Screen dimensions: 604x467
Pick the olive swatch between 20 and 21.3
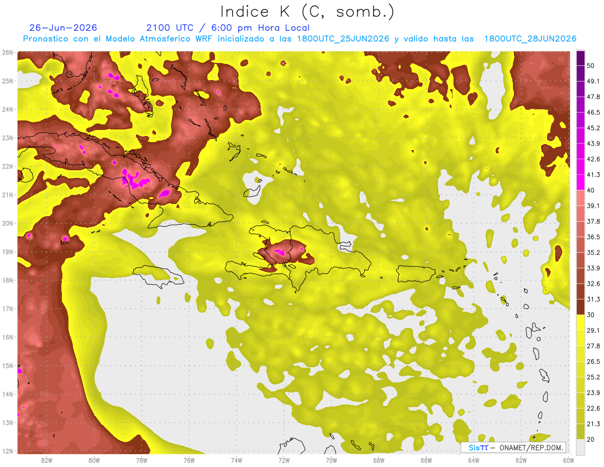[x=580, y=431]
